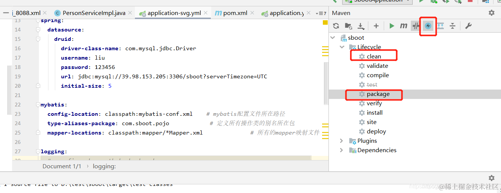Expand the Plugins node
This screenshot has height=193, width=501.
click(x=342, y=141)
